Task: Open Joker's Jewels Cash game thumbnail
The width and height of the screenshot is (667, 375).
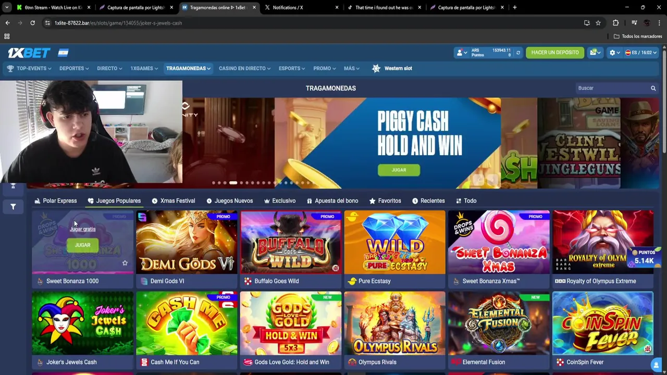Action: (82, 323)
